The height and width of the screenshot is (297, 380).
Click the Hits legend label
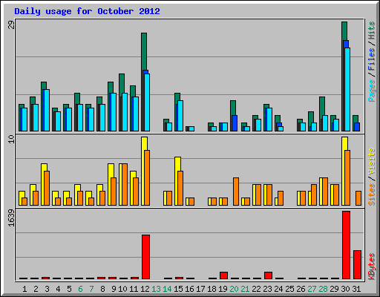(x=372, y=30)
